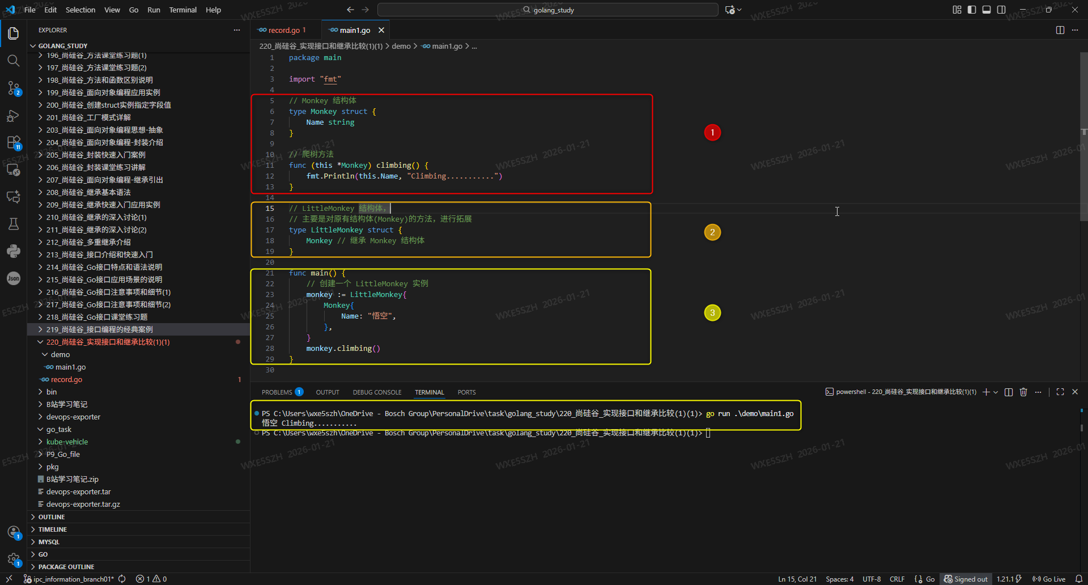1088x585 pixels.
Task: Open Run and Debug view
Action: tap(14, 115)
